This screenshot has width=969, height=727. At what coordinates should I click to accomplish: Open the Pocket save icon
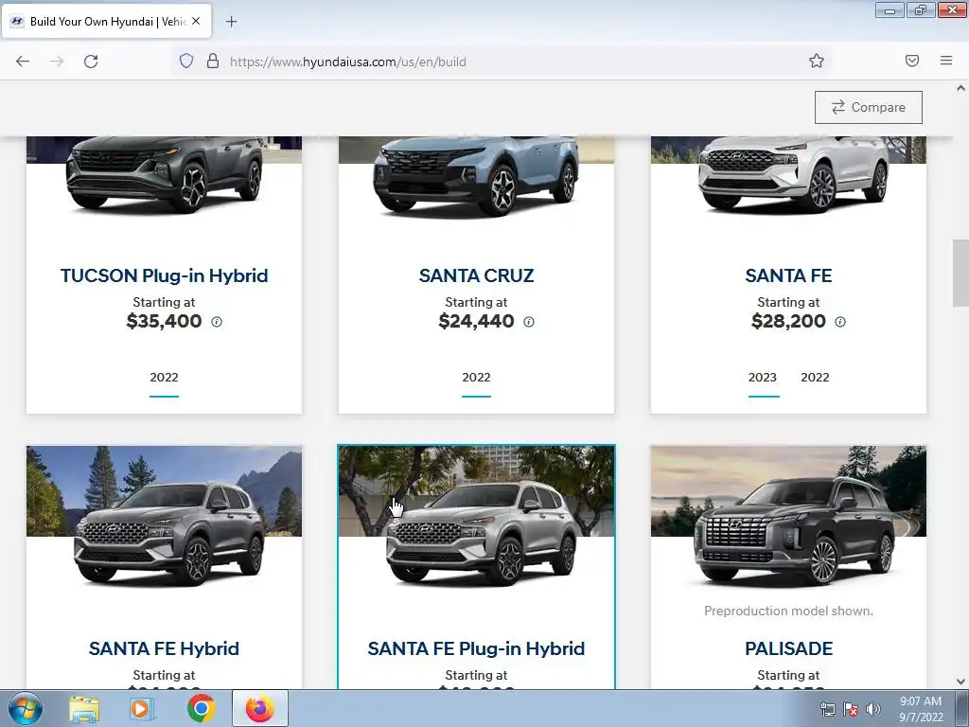[x=911, y=61]
